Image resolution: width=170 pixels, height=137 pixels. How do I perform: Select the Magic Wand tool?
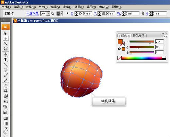[x=5, y=44]
